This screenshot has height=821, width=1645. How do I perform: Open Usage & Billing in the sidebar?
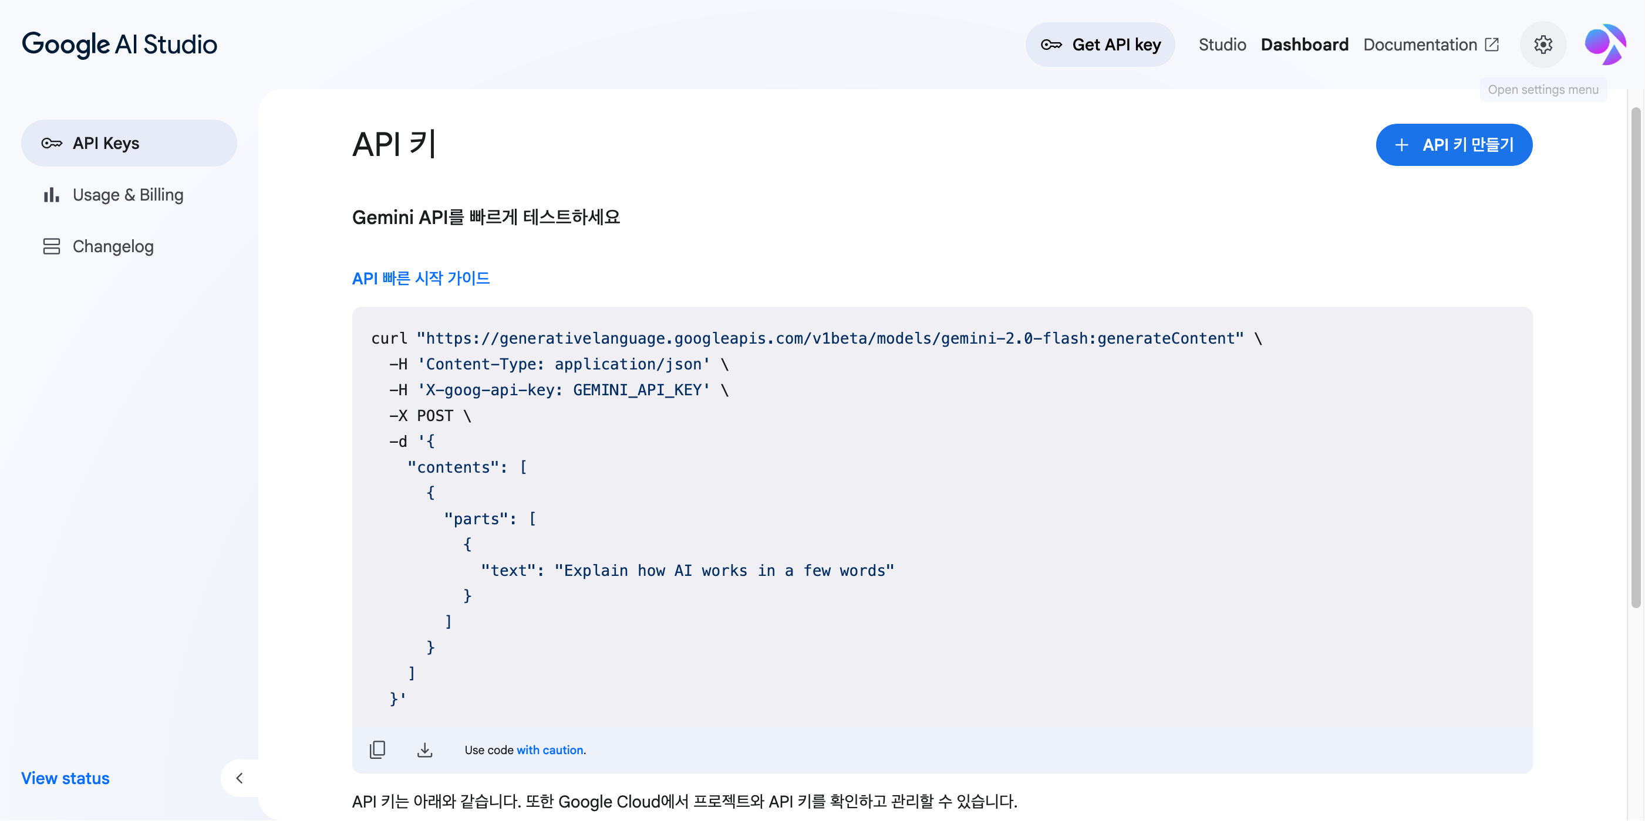point(129,195)
